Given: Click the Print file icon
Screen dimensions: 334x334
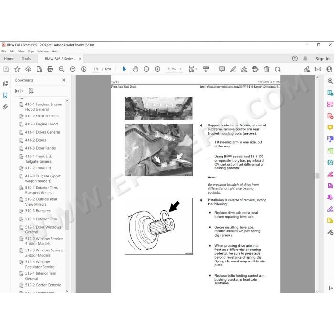Looking at the screenshot, I should click(50, 69).
